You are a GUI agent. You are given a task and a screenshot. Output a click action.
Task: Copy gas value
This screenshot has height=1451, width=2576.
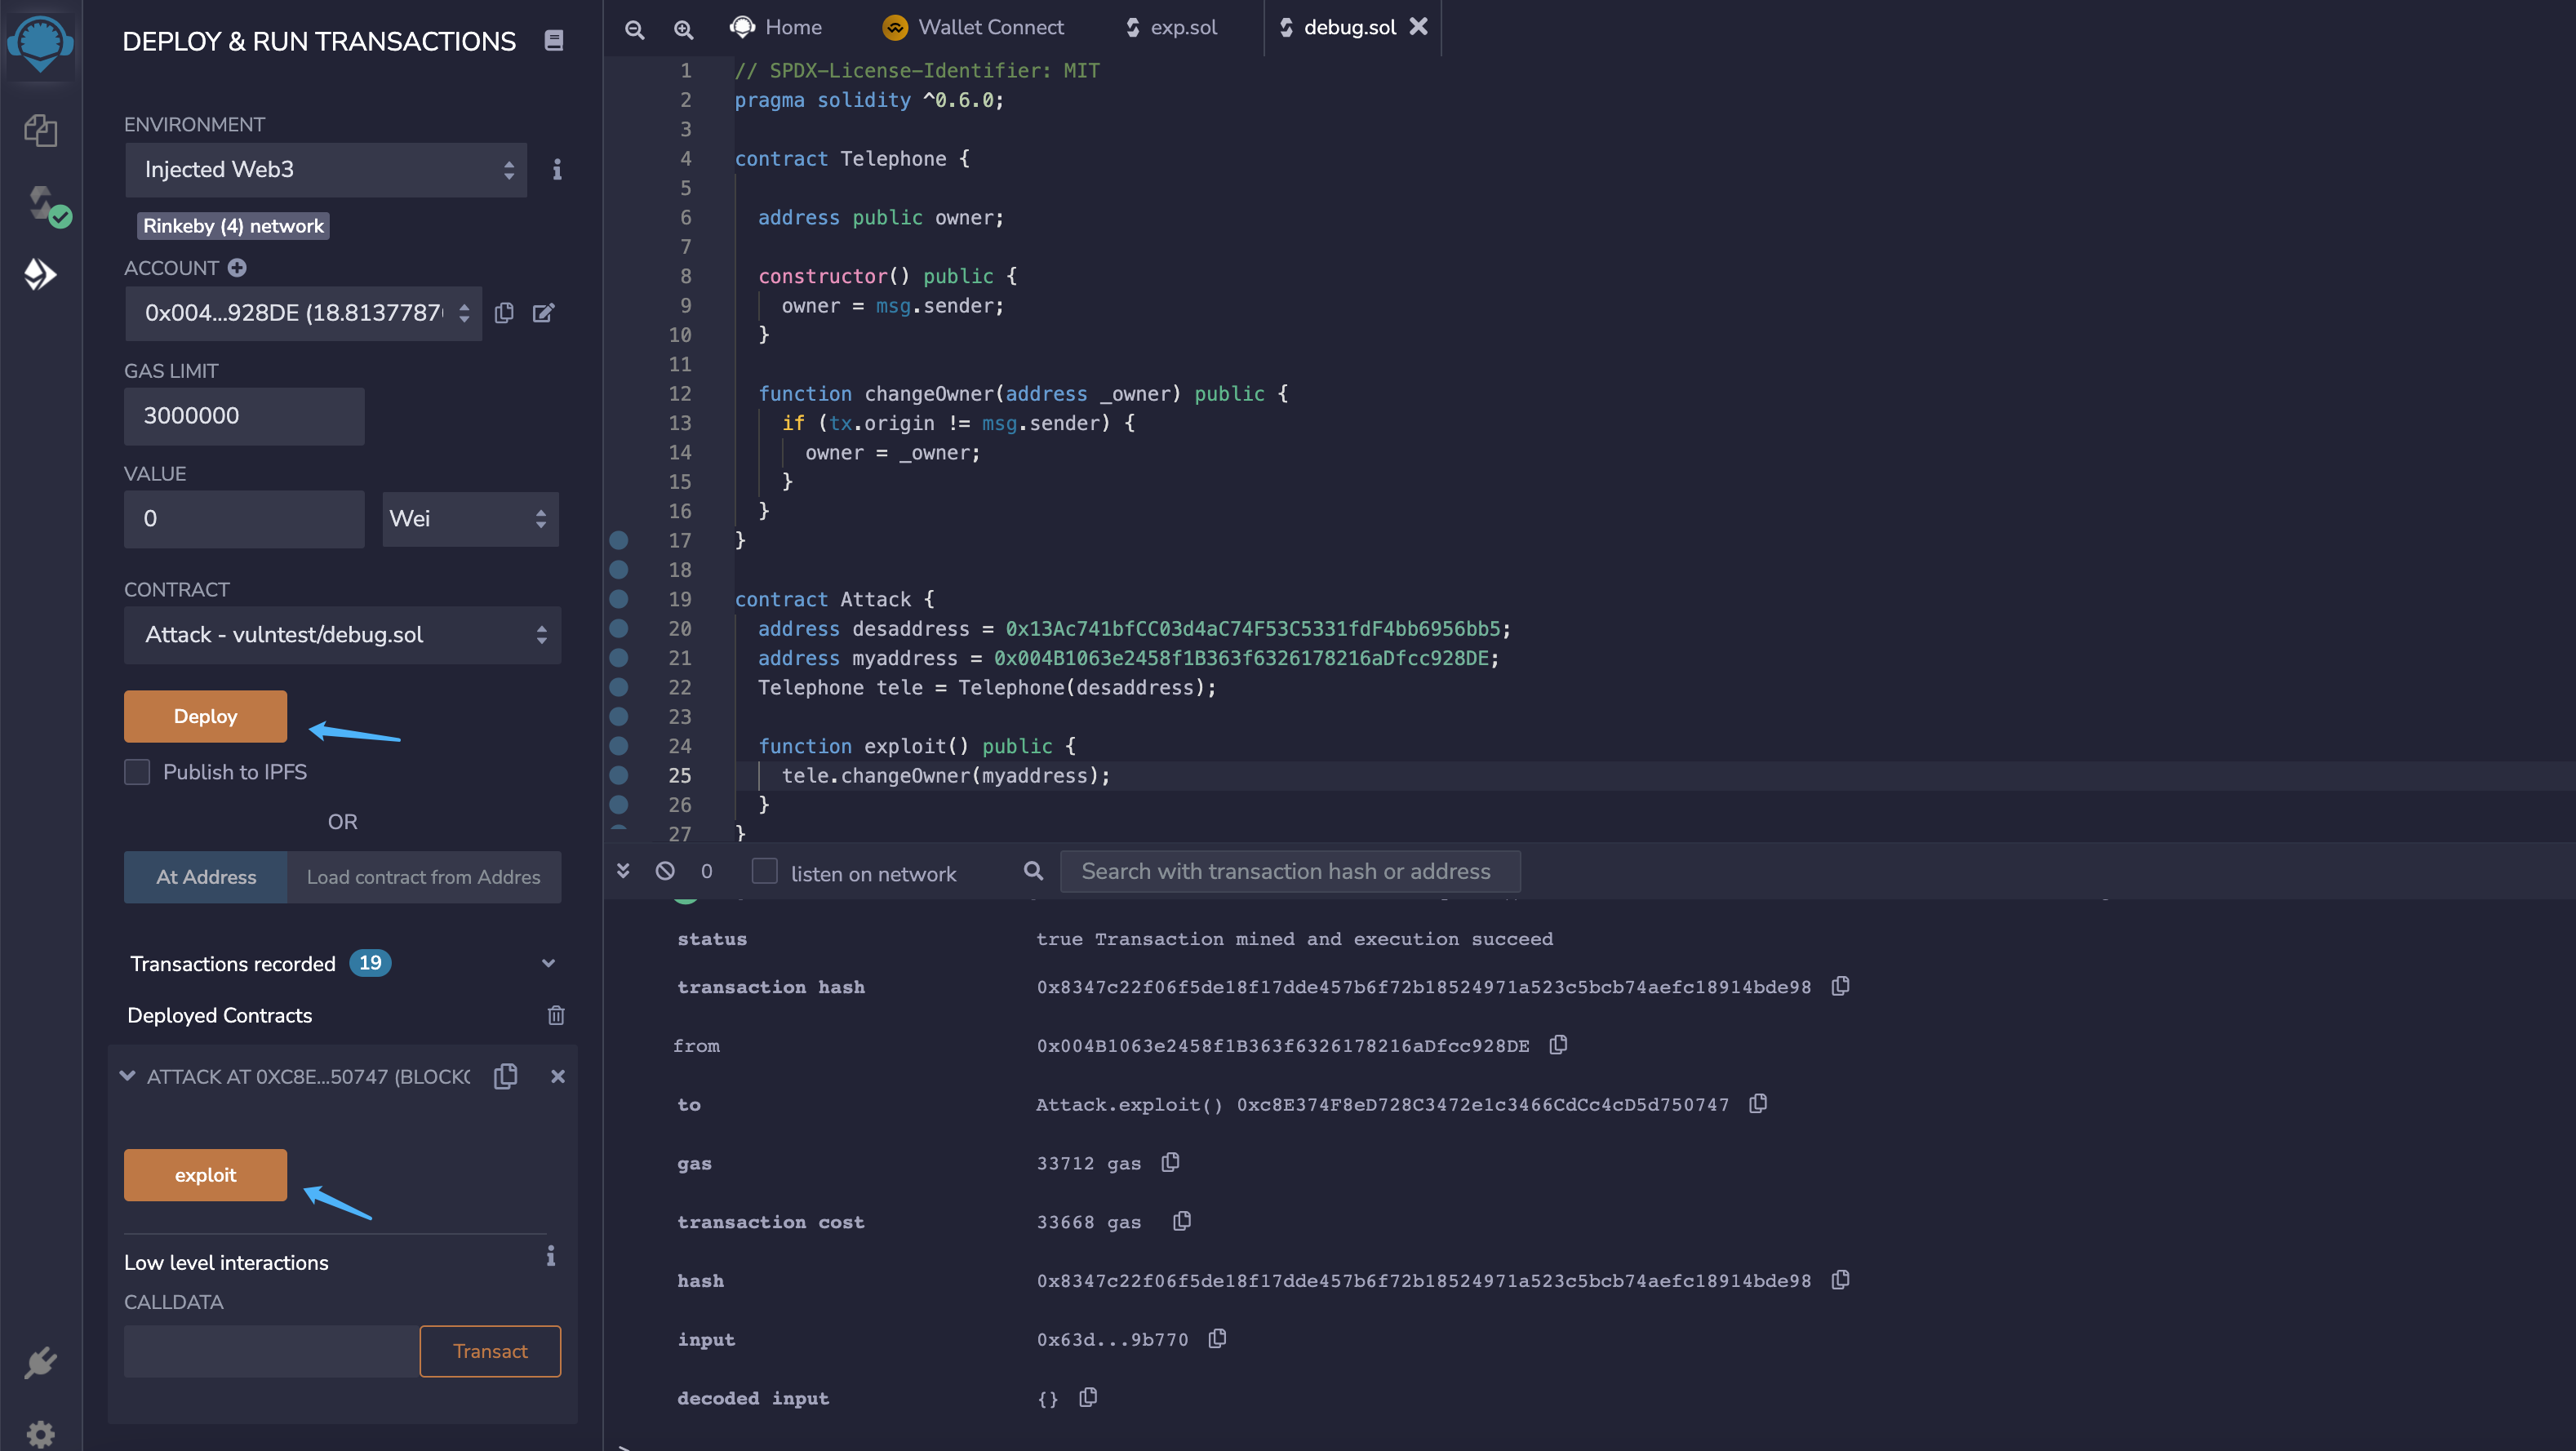pos(1170,1162)
